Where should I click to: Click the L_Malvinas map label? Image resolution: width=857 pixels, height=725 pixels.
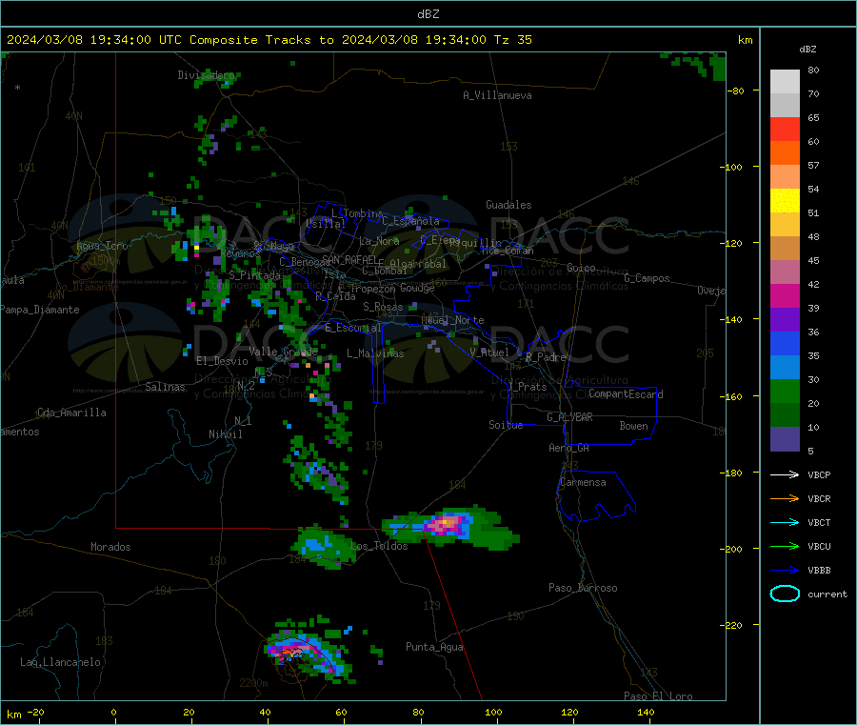click(x=375, y=353)
